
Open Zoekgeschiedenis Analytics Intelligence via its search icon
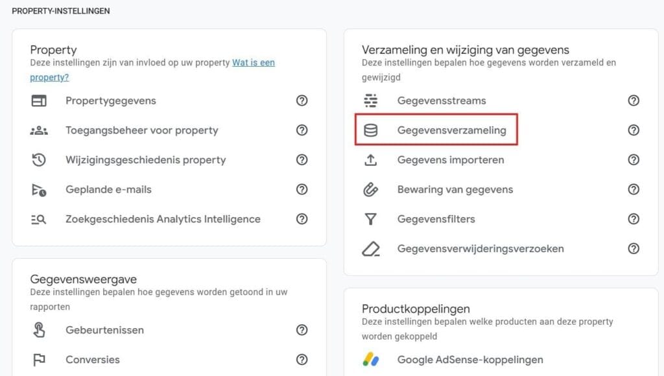click(38, 219)
